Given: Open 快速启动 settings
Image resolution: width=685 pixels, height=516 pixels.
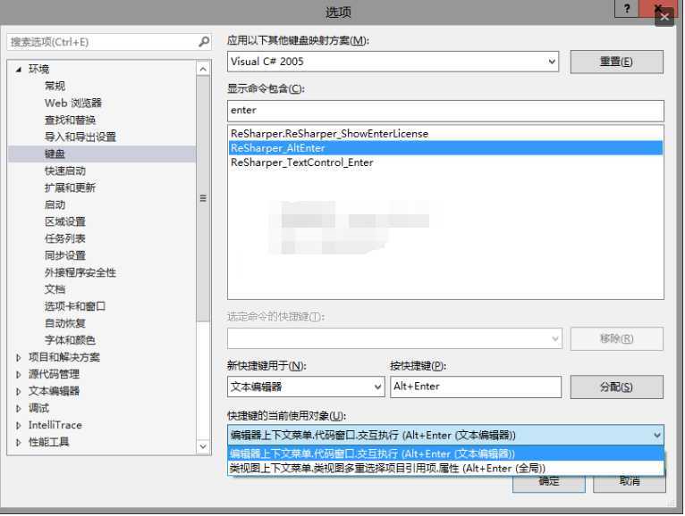Looking at the screenshot, I should [65, 171].
